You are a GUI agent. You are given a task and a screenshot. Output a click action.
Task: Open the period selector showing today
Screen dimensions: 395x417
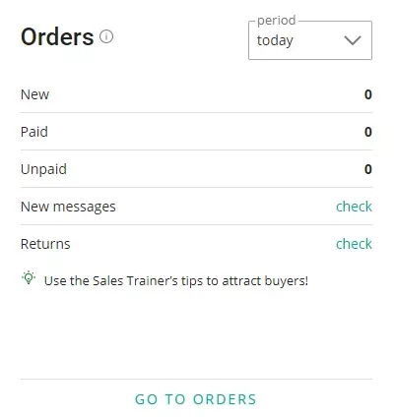point(310,40)
